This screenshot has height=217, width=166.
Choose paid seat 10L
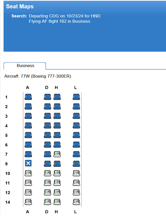point(76,173)
